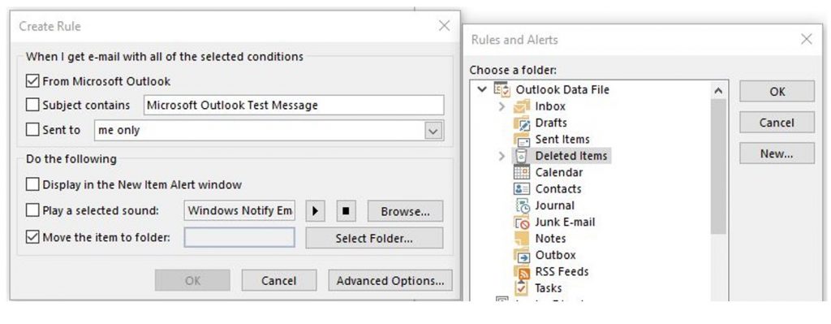Click Select Folder button
Viewport: 831px width, 324px height.
click(374, 238)
